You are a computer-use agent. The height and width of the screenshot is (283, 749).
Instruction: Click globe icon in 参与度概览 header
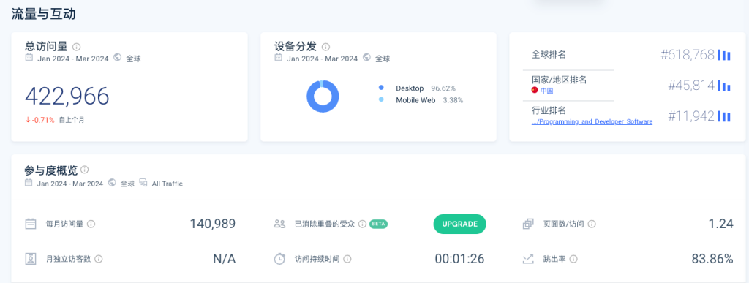(112, 183)
